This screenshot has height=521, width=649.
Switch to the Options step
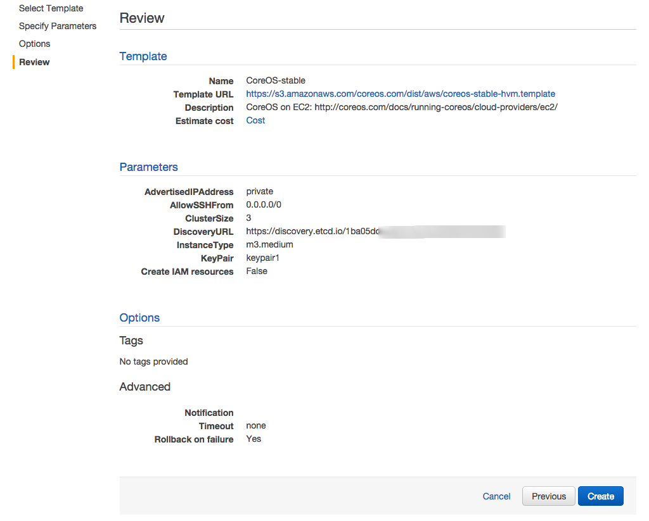pyautogui.click(x=34, y=44)
